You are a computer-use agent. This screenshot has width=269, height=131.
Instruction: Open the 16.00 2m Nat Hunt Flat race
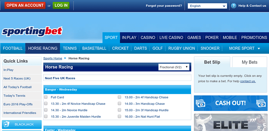pyautogui.click(x=142, y=117)
